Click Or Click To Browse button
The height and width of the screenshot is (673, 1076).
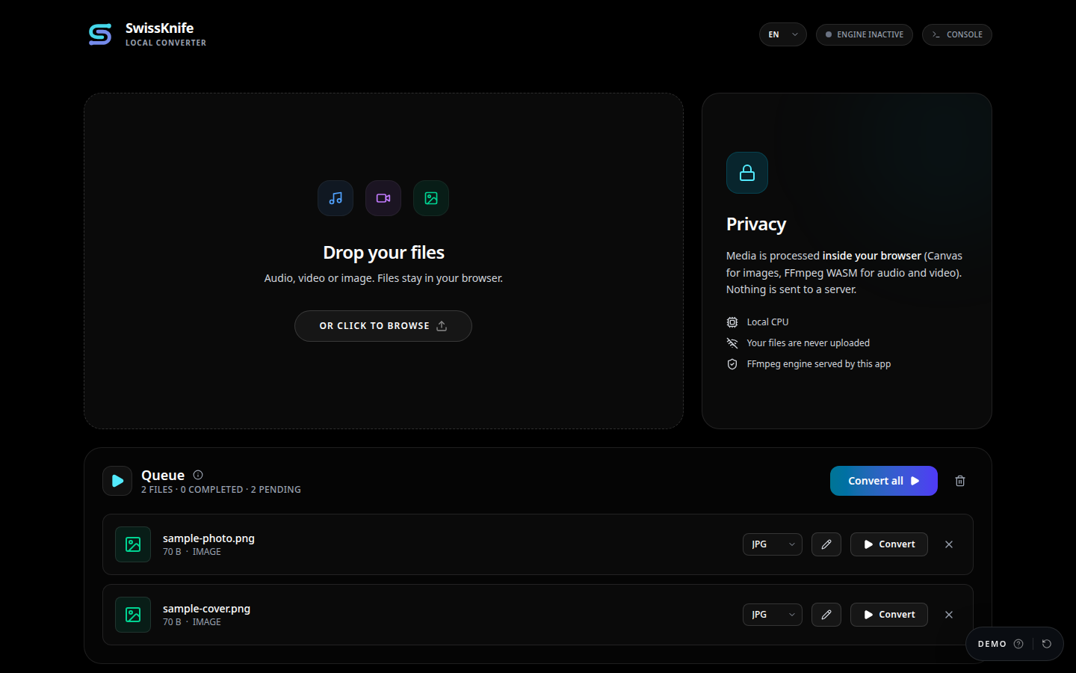pyautogui.click(x=383, y=326)
